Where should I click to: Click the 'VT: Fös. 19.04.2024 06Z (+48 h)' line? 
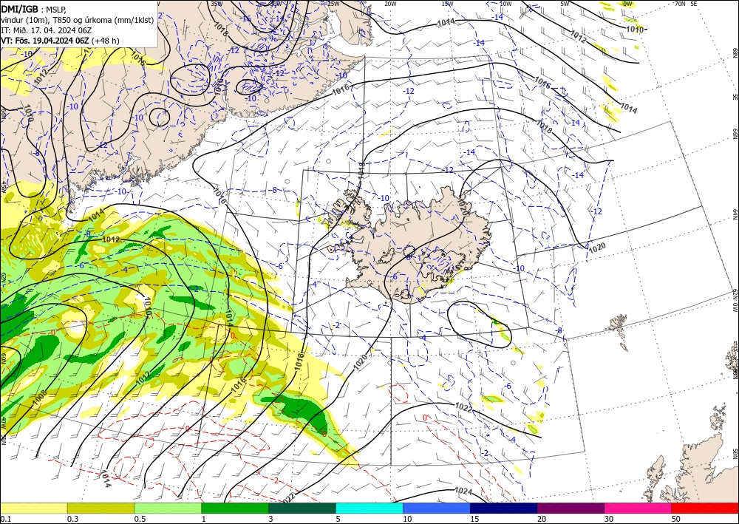tap(60, 41)
